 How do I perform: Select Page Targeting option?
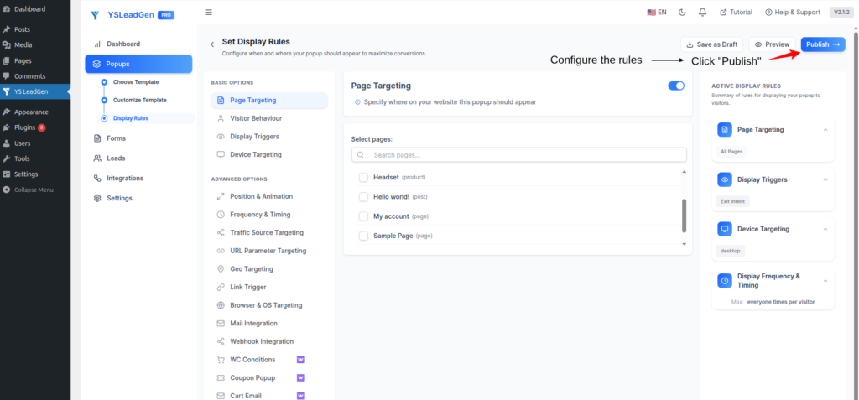269,101
